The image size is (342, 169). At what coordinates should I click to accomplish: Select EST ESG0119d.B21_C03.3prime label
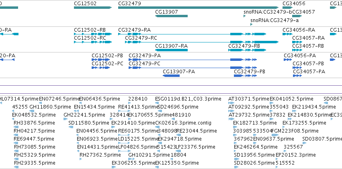188,99
